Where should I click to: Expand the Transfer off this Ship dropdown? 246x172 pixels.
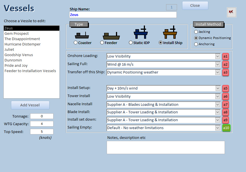tap(218, 72)
